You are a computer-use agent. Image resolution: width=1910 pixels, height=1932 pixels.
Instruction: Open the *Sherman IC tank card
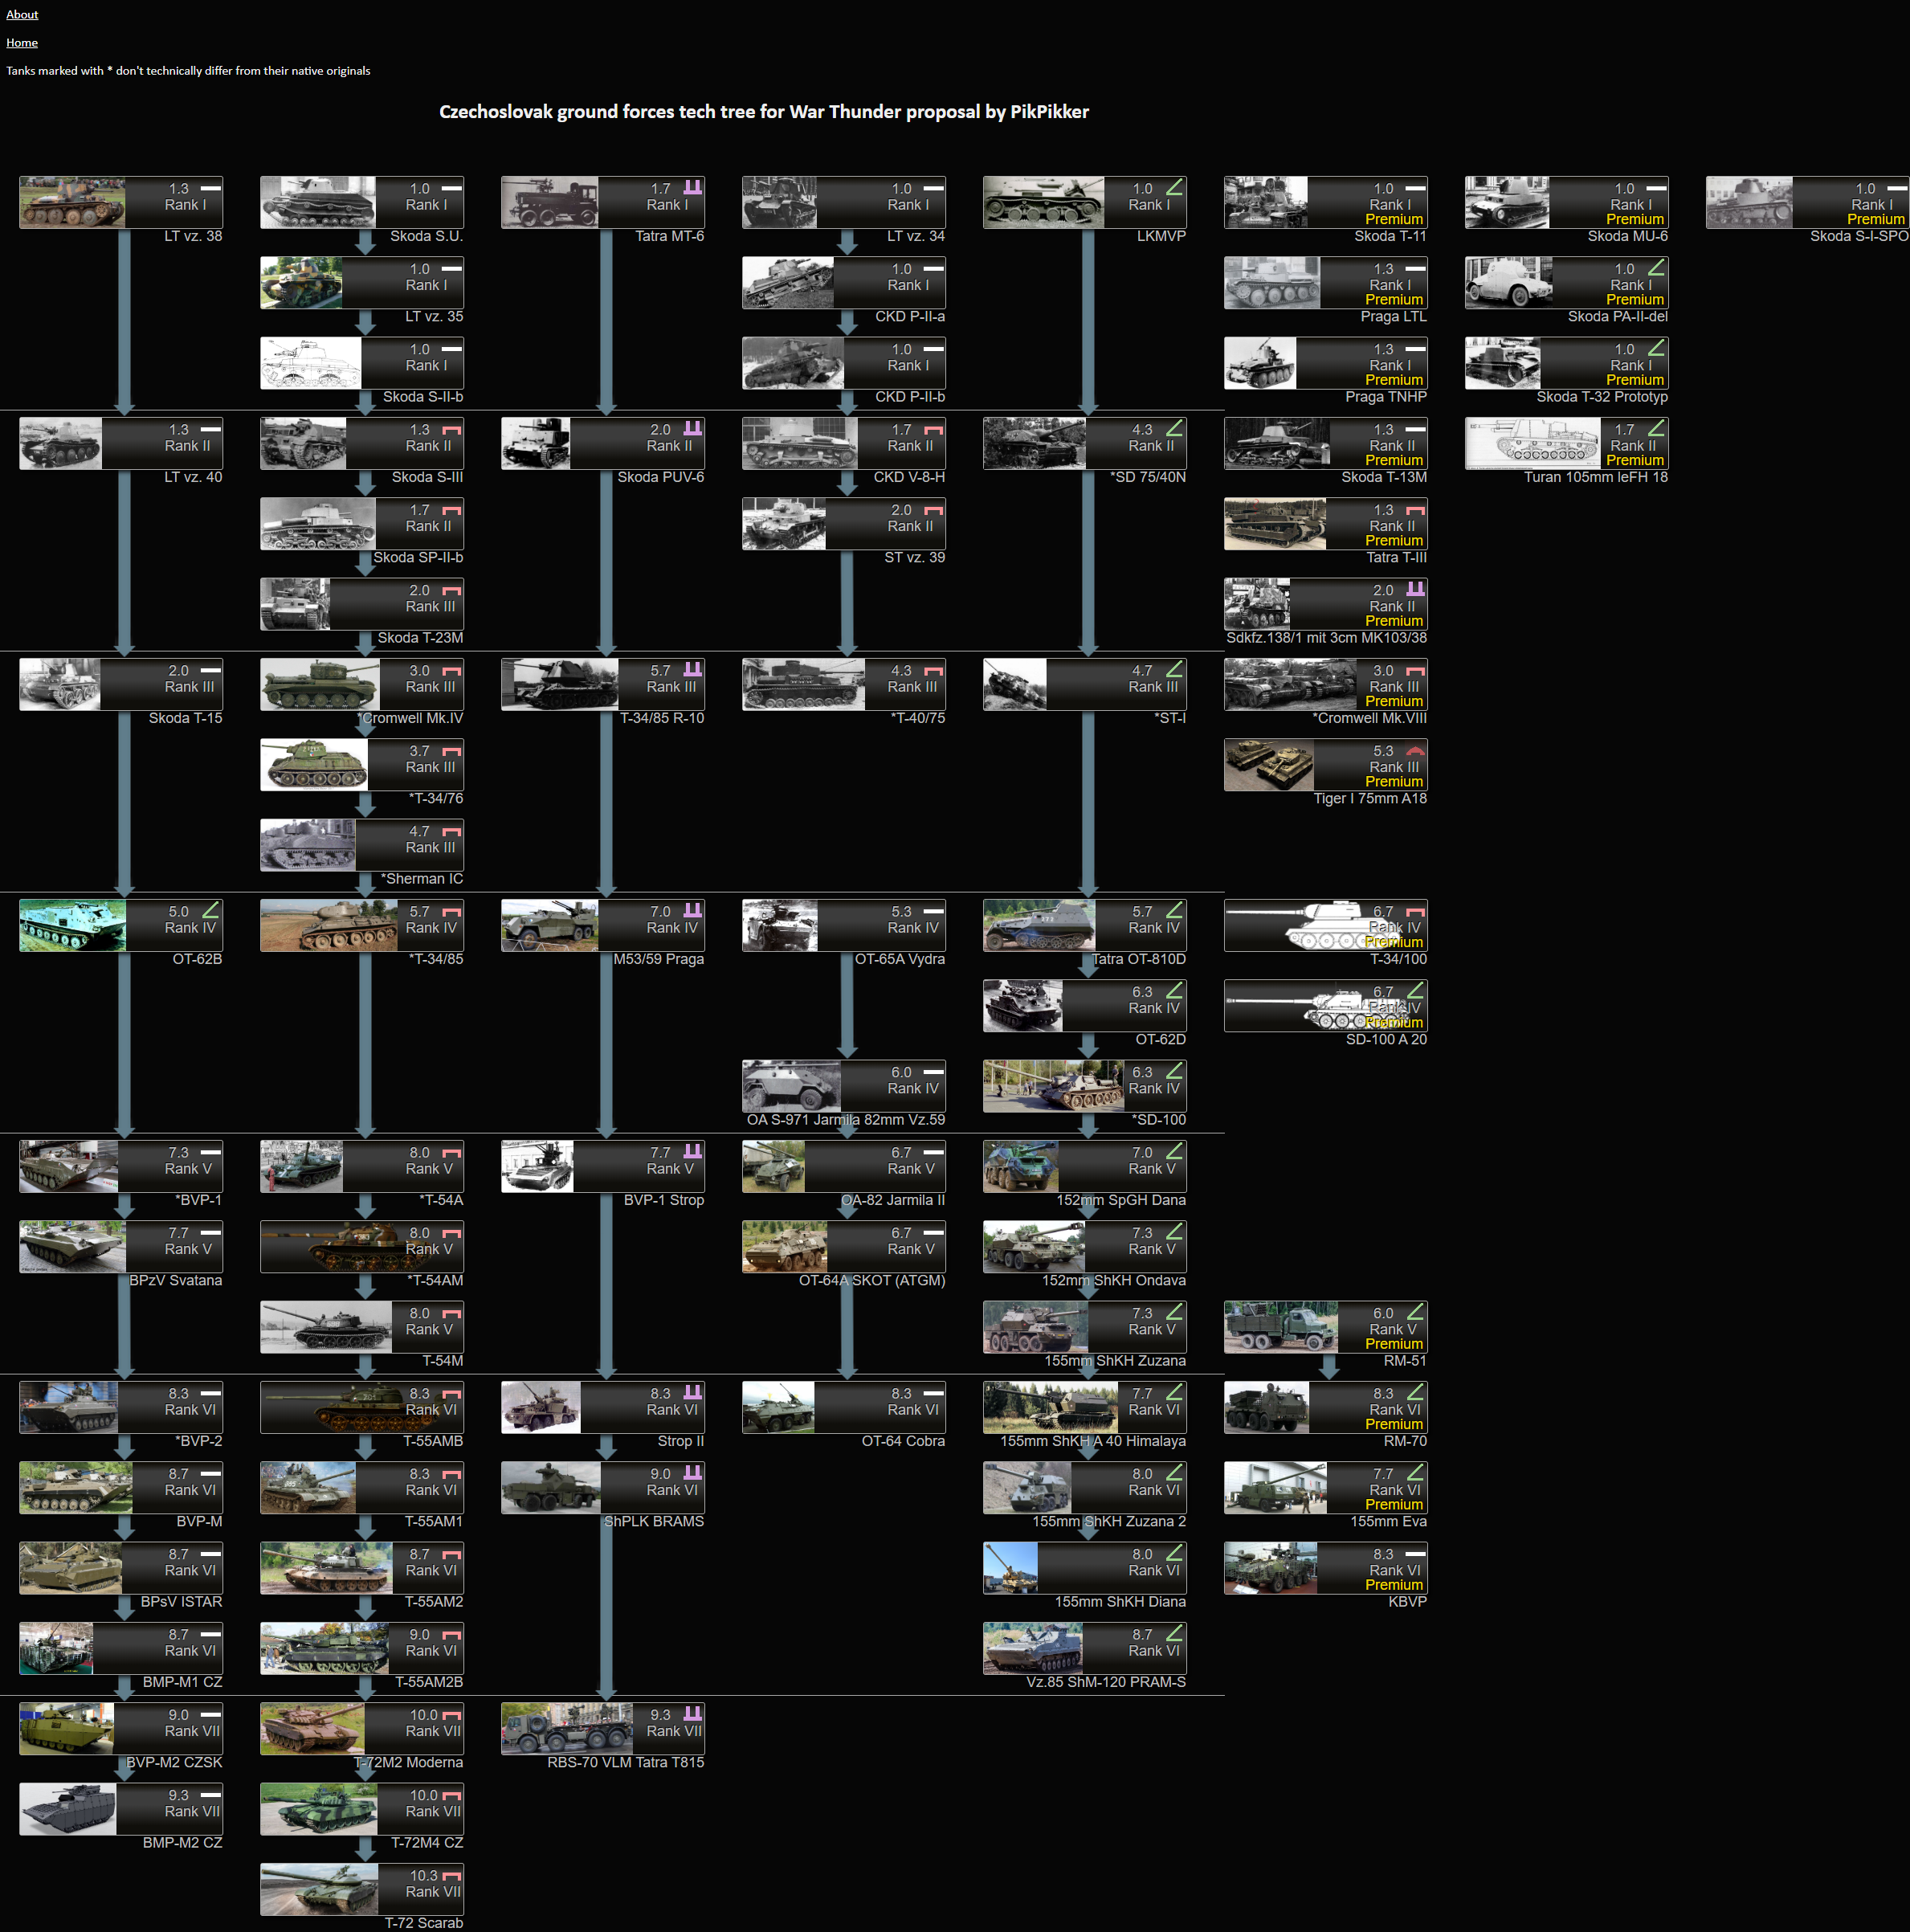pyautogui.click(x=362, y=845)
